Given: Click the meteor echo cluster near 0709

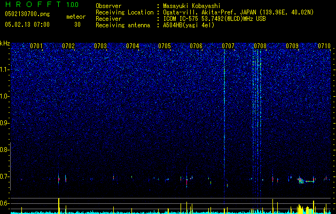Looking at the screenshot, I should pos(301,181).
